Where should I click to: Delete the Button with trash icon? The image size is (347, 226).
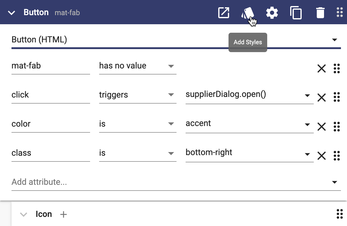320,13
